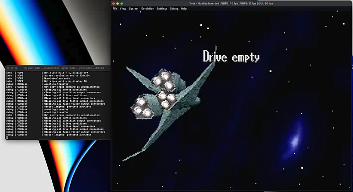Maximize Ymir using the green button
Image resolution: width=353 pixels, height=192 pixels.
click(x=122, y=3)
